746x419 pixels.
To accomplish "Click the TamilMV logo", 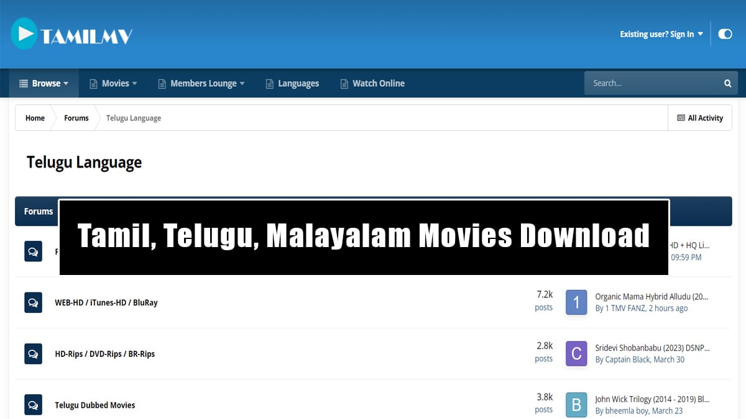I will tap(71, 34).
